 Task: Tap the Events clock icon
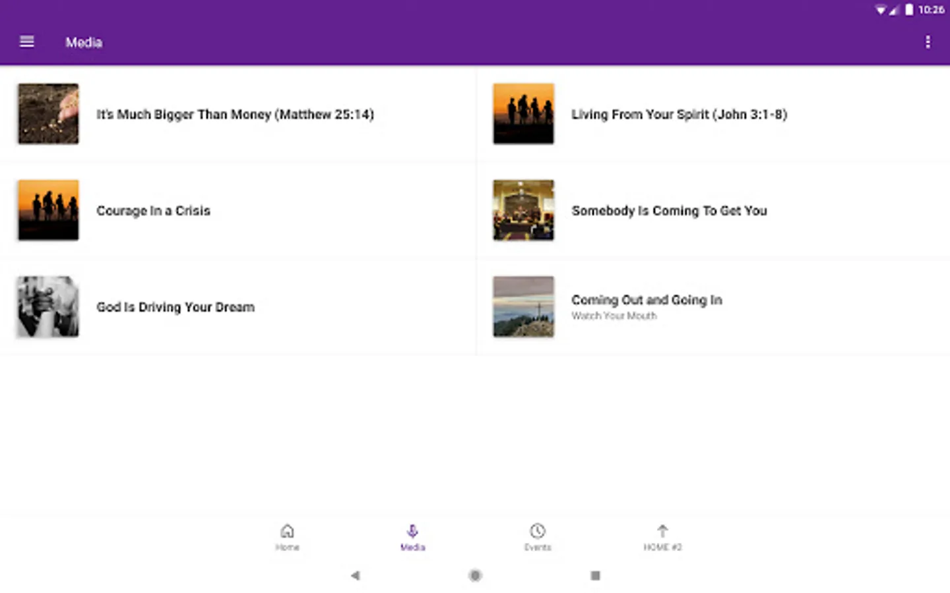pos(538,530)
